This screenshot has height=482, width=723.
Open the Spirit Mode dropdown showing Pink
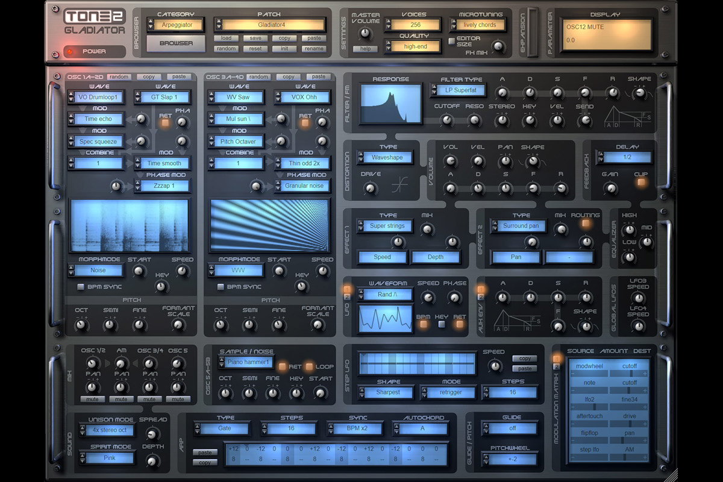pyautogui.click(x=109, y=458)
